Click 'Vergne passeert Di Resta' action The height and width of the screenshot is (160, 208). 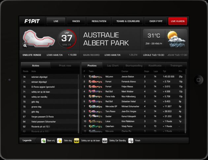50,117
